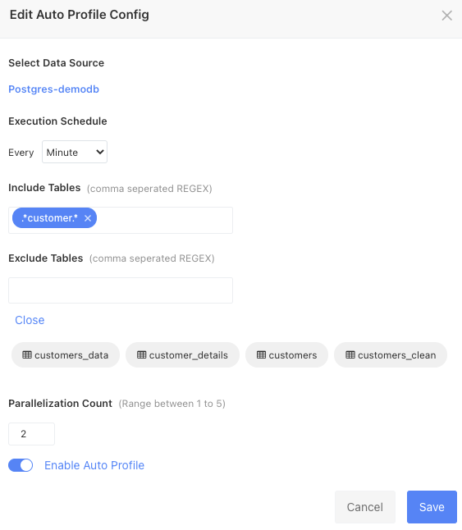
Task: Disable the Enable Auto Profile switch
Action: pos(21,465)
